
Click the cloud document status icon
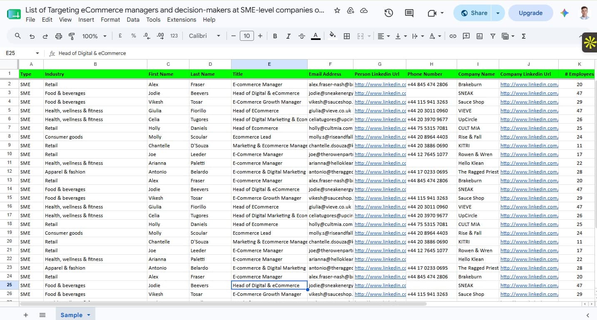(364, 10)
